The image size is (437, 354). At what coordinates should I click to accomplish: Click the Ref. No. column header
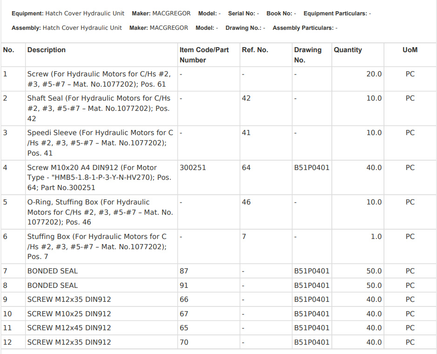pos(255,50)
